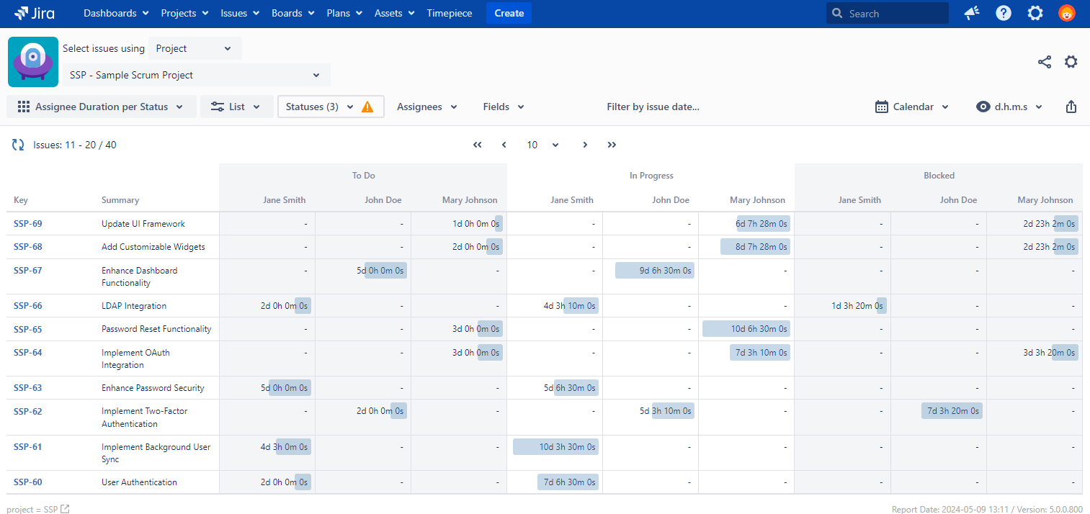Viewport: 1090px width, 514px height.
Task: Click the search magnifying glass in the navigation bar
Action: click(x=836, y=13)
